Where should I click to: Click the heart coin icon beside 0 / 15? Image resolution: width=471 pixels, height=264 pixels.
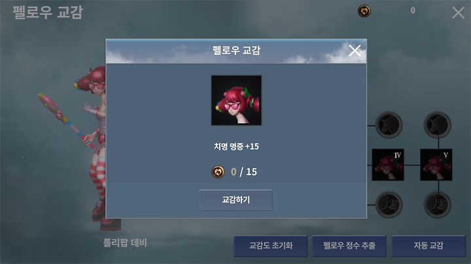pyautogui.click(x=218, y=172)
